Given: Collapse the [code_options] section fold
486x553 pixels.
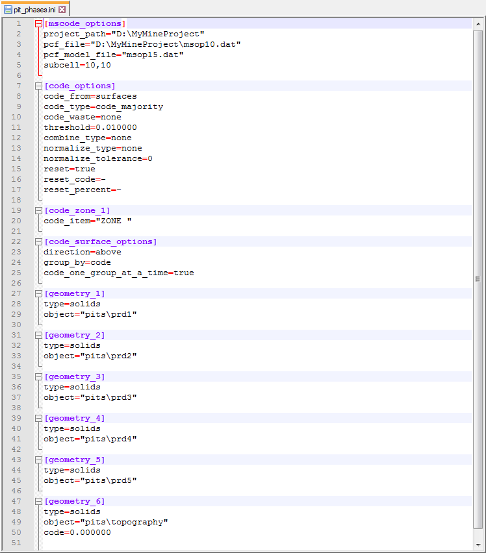Looking at the screenshot, I should coord(38,86).
